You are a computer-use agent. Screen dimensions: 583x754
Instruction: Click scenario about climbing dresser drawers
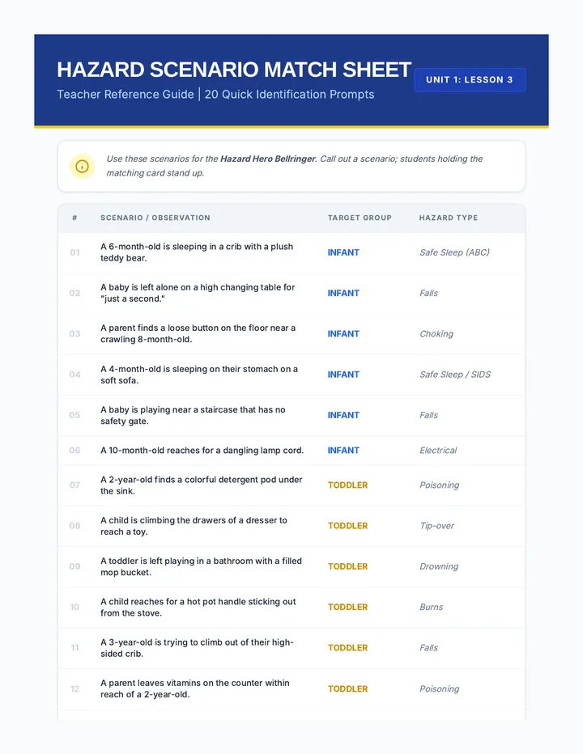click(194, 526)
